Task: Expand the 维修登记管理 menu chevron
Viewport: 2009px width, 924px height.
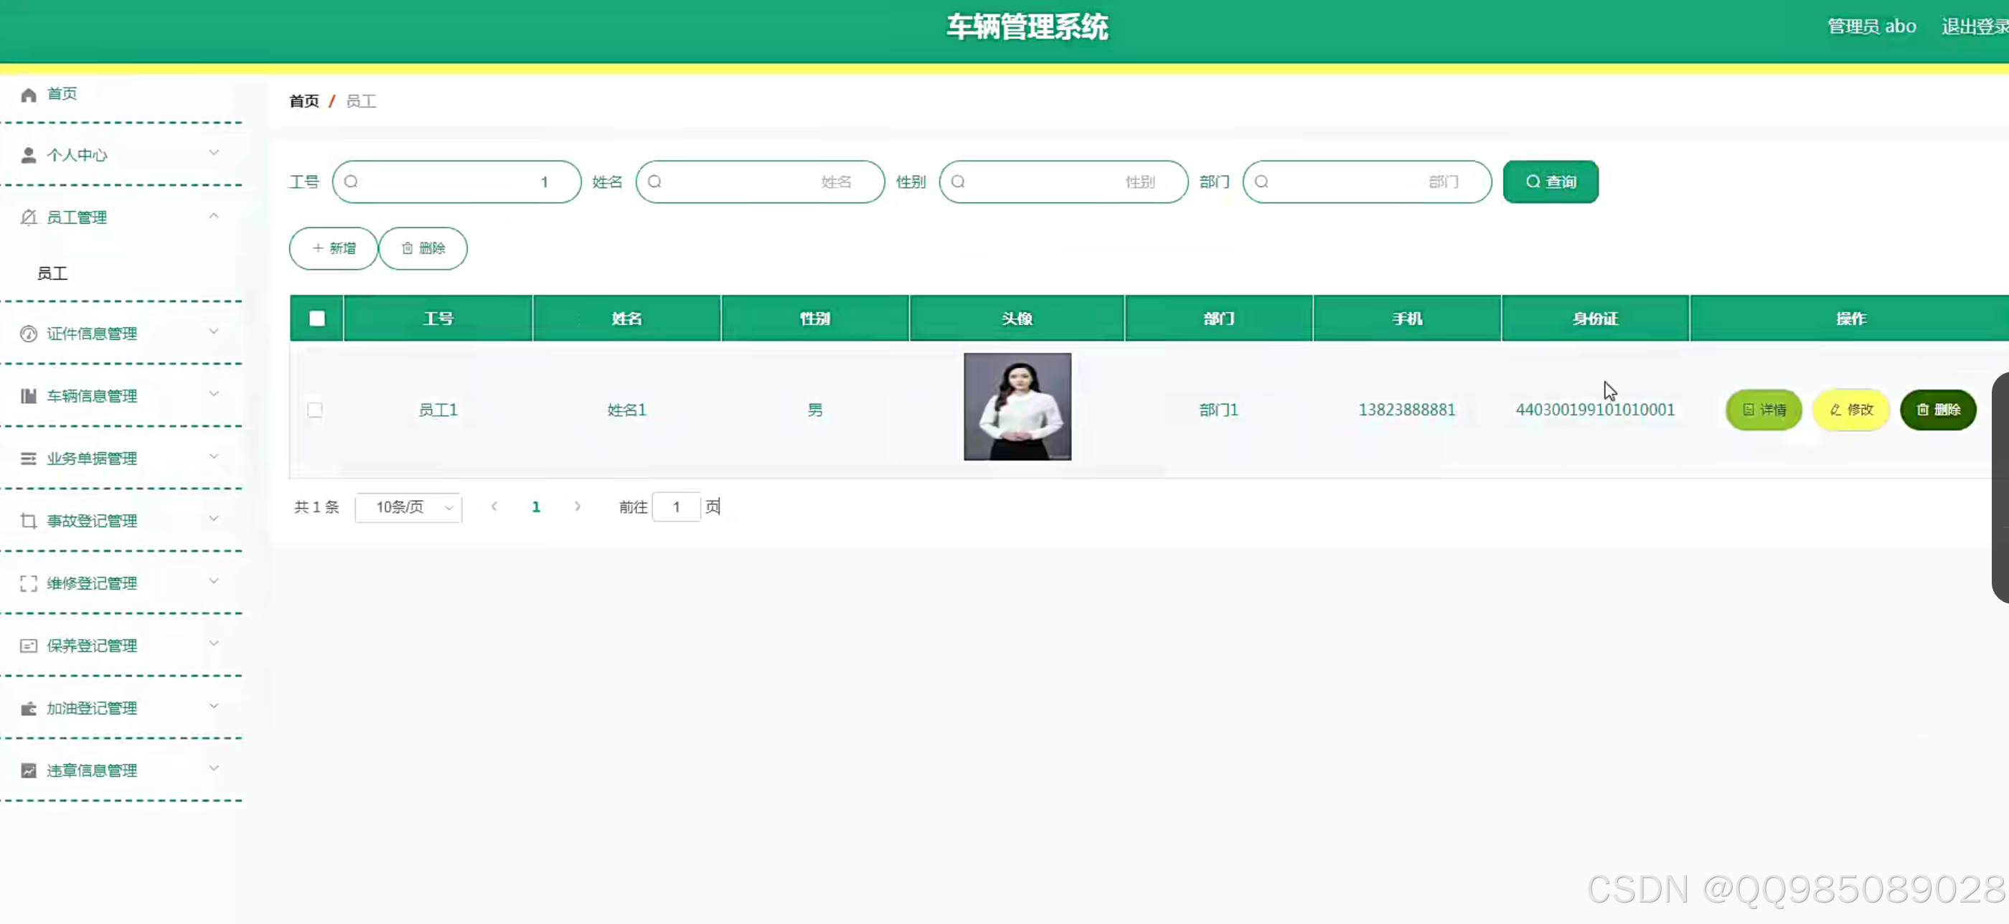Action: pos(215,582)
